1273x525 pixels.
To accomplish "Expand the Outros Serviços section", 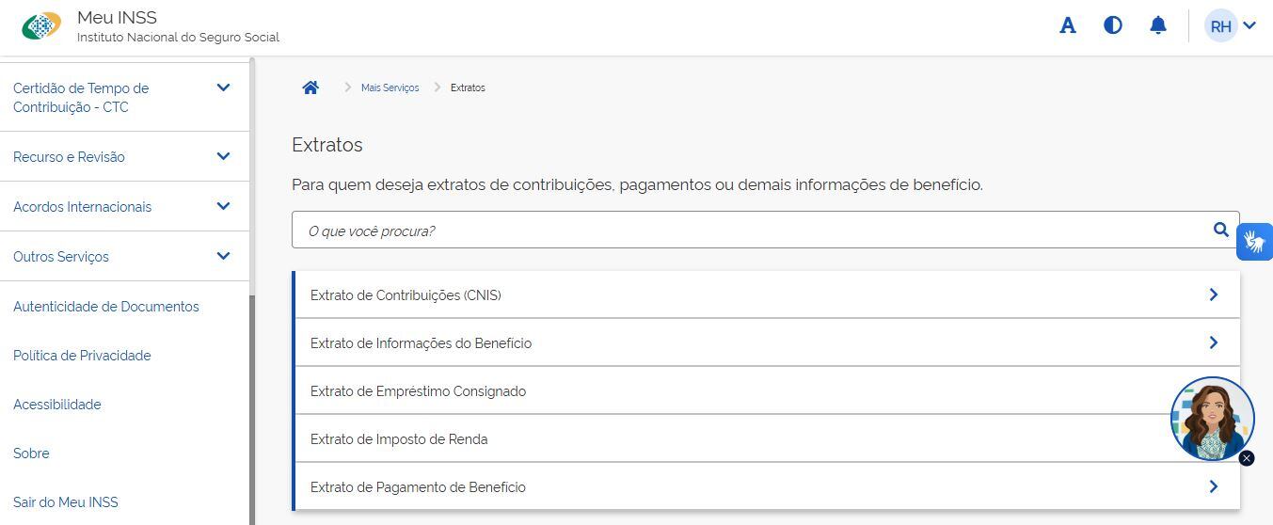I will pyautogui.click(x=223, y=256).
